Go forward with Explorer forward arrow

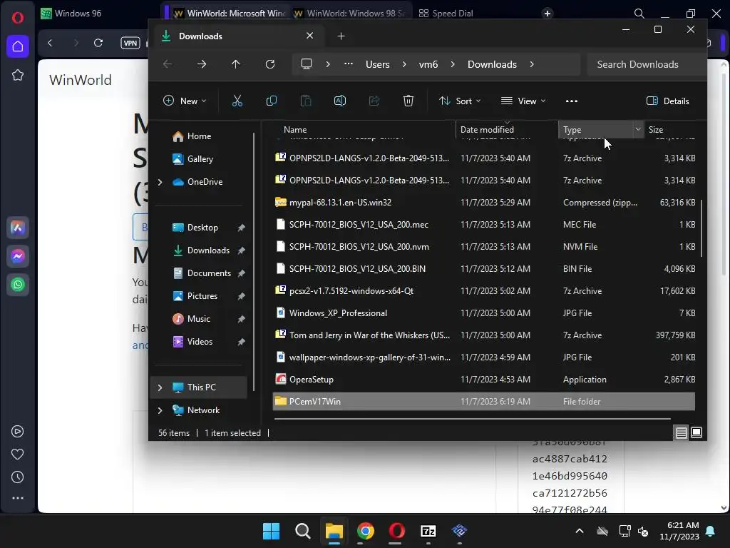click(x=202, y=64)
